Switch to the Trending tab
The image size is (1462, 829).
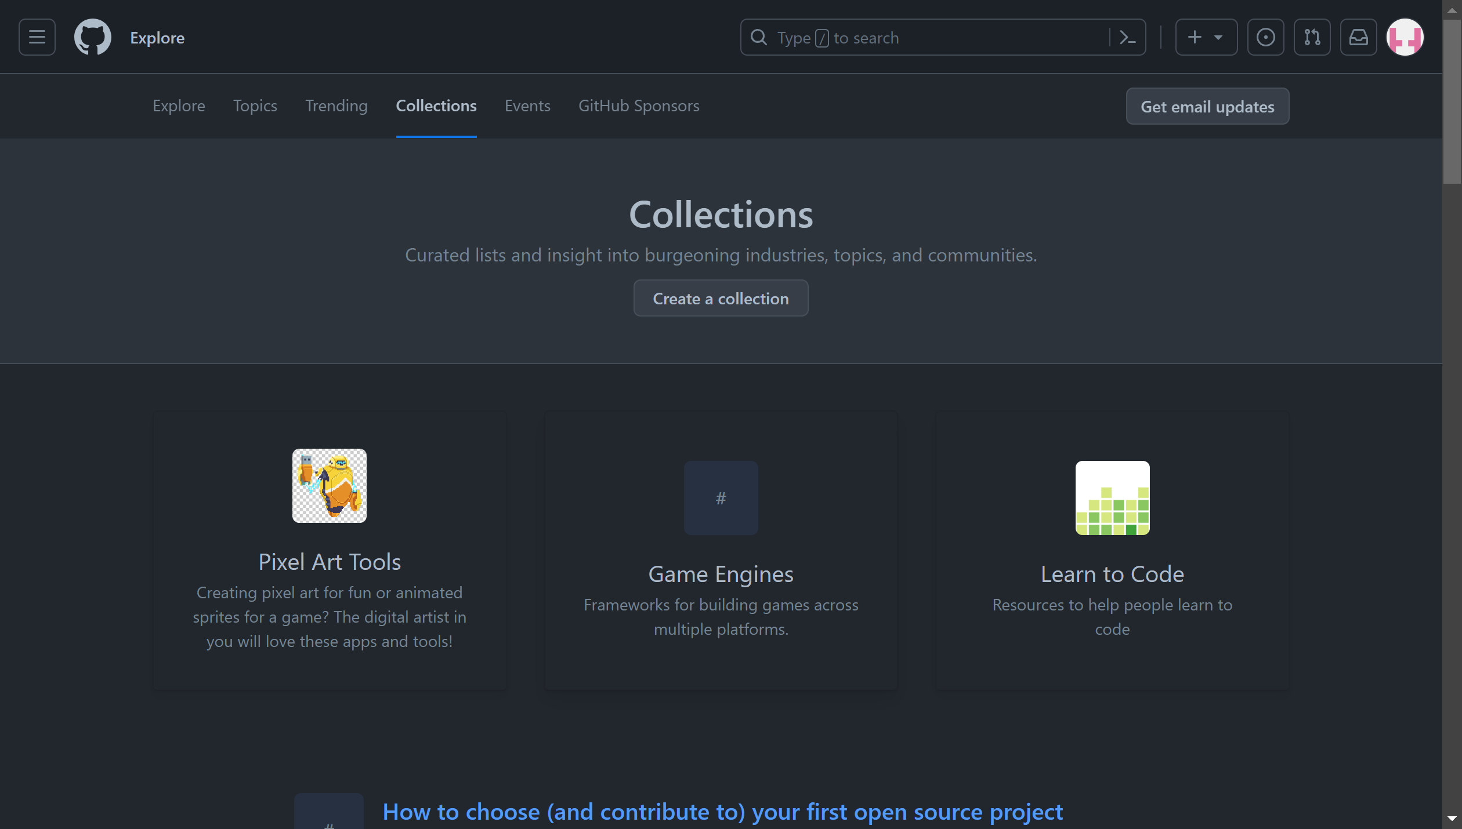tap(336, 106)
